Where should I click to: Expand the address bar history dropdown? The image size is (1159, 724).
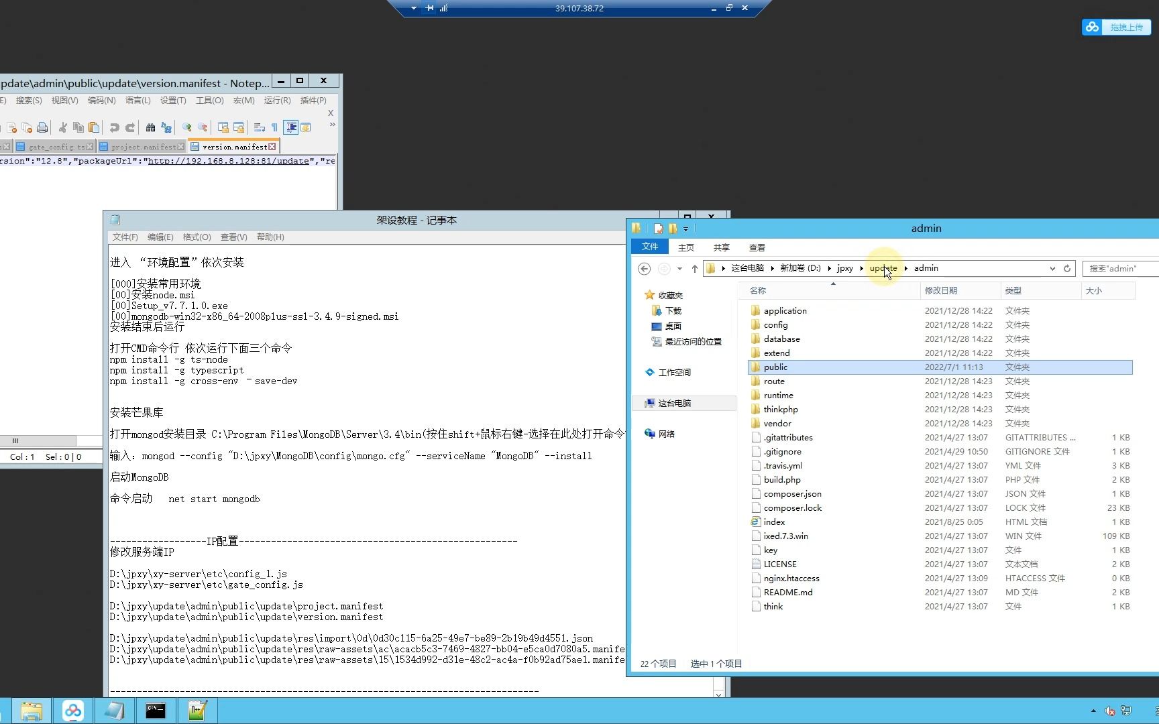pos(1052,269)
